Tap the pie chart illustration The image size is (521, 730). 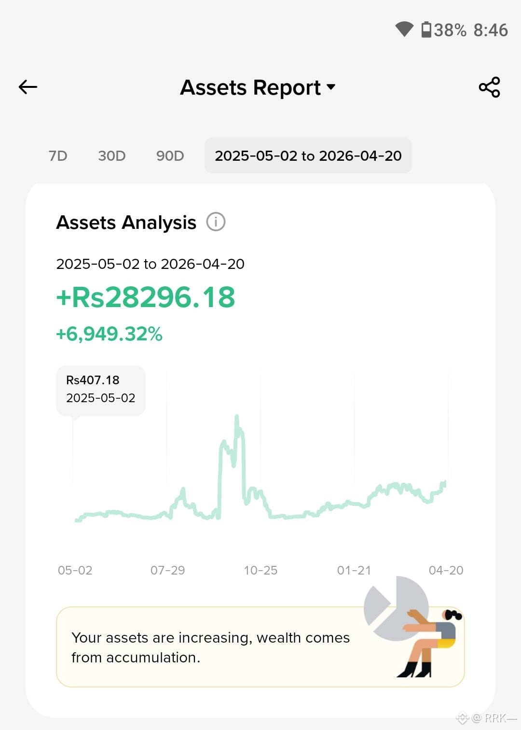pyautogui.click(x=397, y=608)
